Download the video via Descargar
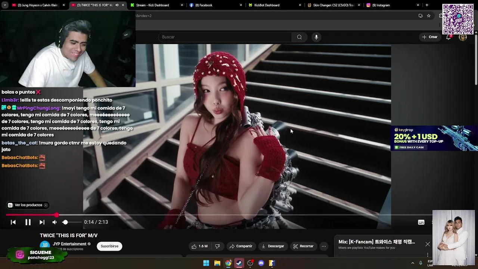478x269 pixels. 273,246
